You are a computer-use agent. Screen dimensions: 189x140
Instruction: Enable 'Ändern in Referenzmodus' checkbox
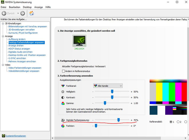(63, 71)
